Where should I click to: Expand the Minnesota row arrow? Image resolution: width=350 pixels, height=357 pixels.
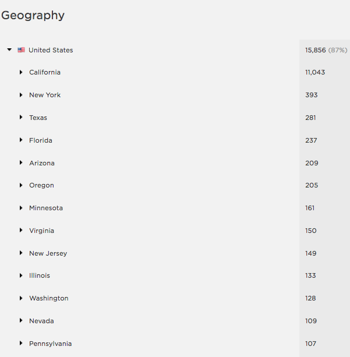pyautogui.click(x=22, y=208)
